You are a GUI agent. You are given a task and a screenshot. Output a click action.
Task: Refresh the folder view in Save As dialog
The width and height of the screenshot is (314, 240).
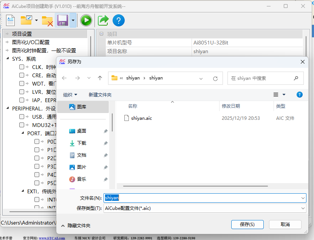click(x=215, y=78)
